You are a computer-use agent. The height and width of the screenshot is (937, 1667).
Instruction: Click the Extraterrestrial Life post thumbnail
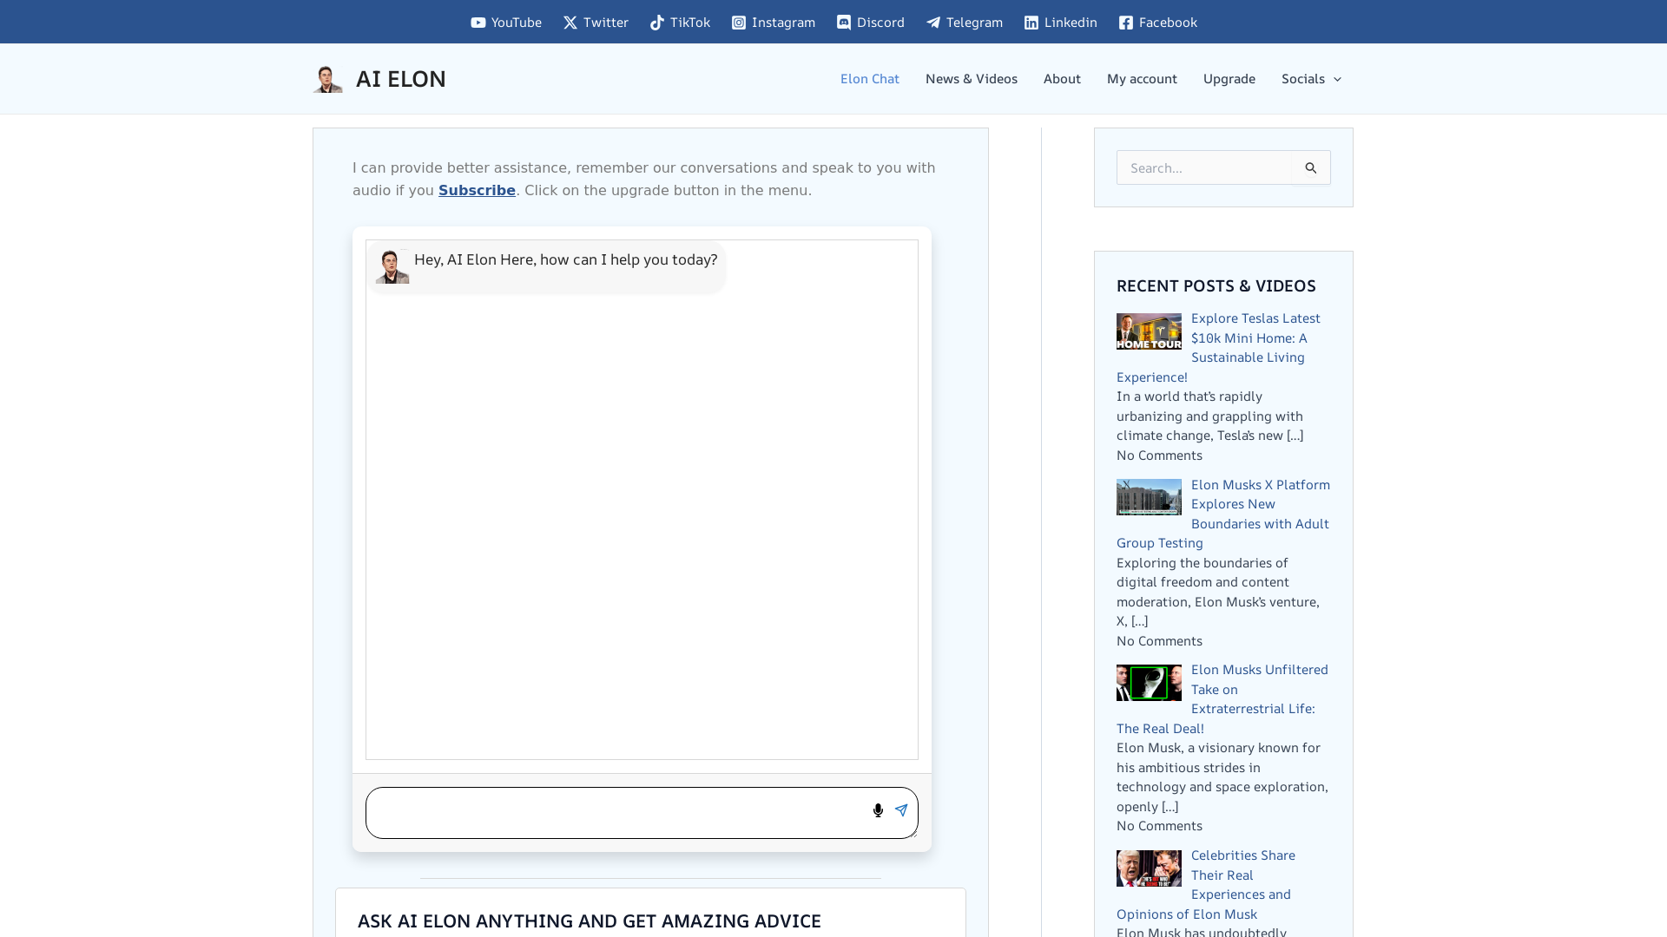coord(1149,683)
